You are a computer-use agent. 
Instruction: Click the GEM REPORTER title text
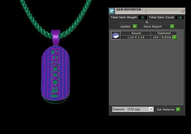point(129,9)
